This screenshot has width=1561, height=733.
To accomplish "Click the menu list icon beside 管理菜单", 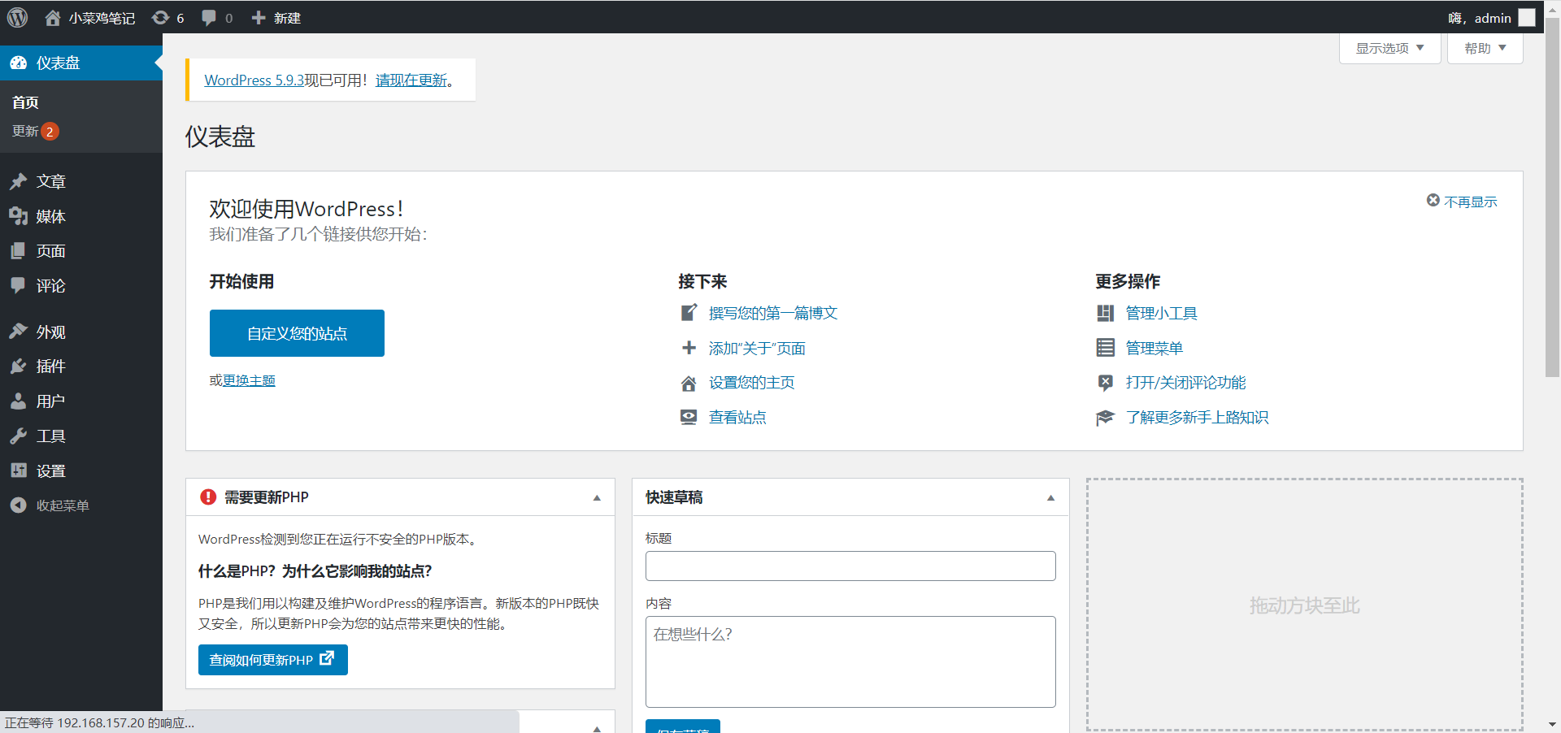I will tap(1105, 348).
